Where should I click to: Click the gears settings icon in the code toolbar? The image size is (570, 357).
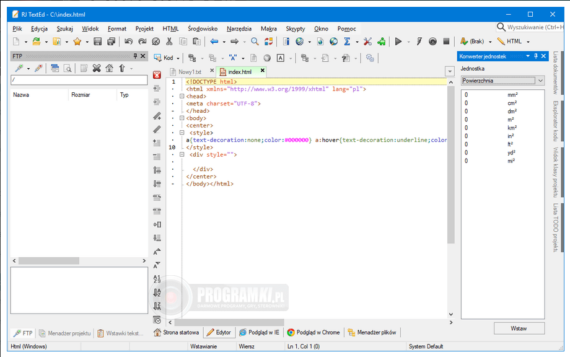tap(370, 58)
